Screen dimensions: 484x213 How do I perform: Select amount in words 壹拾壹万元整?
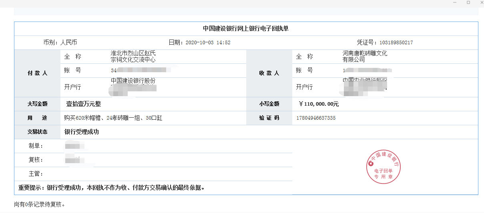(84, 104)
